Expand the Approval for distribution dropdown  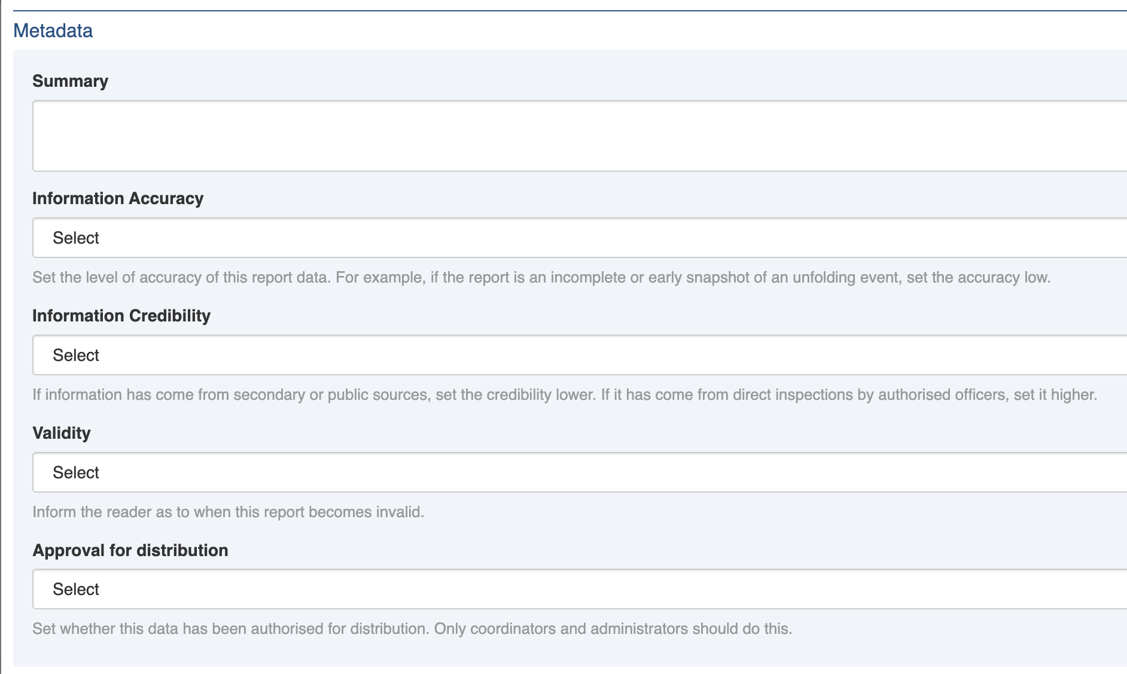[579, 589]
